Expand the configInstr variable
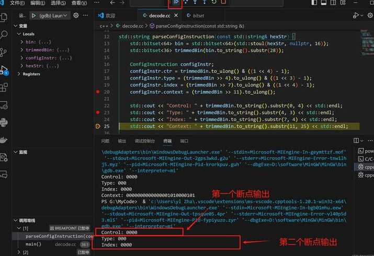The height and width of the screenshot is (256, 374). 22,58
